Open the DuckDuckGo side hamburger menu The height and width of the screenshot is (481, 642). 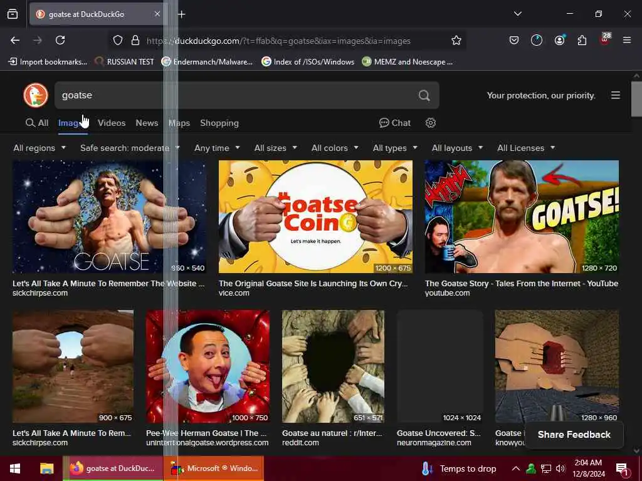[616, 95]
